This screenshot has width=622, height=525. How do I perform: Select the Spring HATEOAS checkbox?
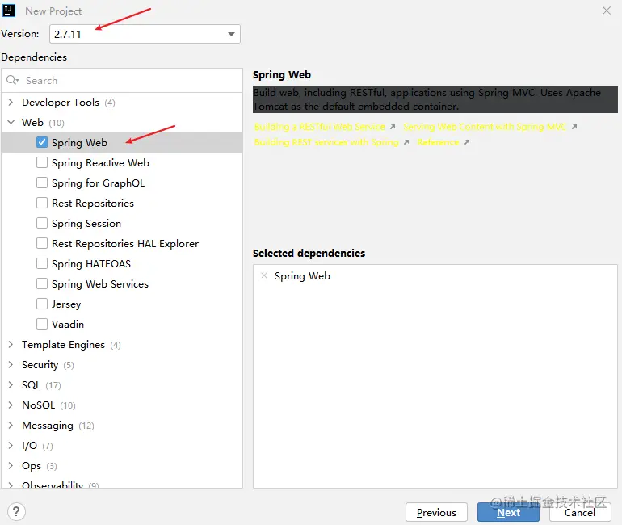click(x=42, y=263)
